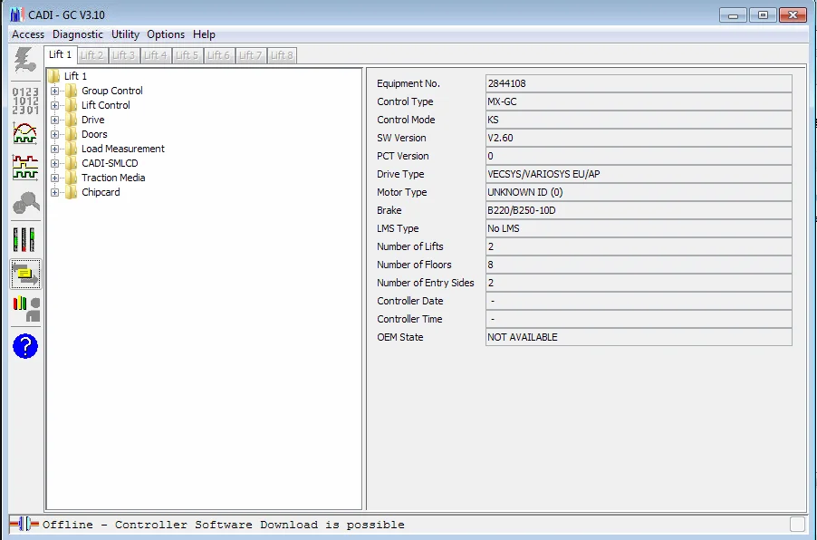
Task: Select Group Control in the tree
Action: pos(112,91)
